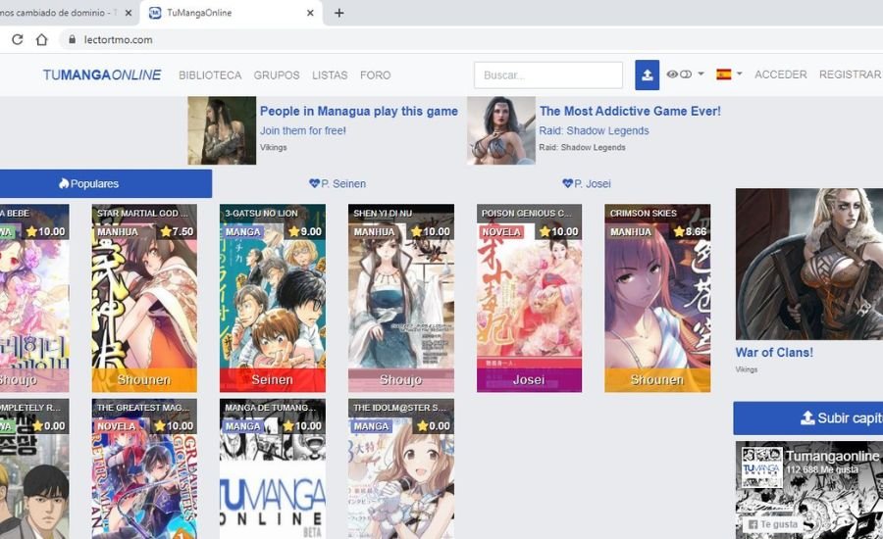Open the Tumangaonline Facebook page title
This screenshot has width=883, height=539.
tap(832, 456)
